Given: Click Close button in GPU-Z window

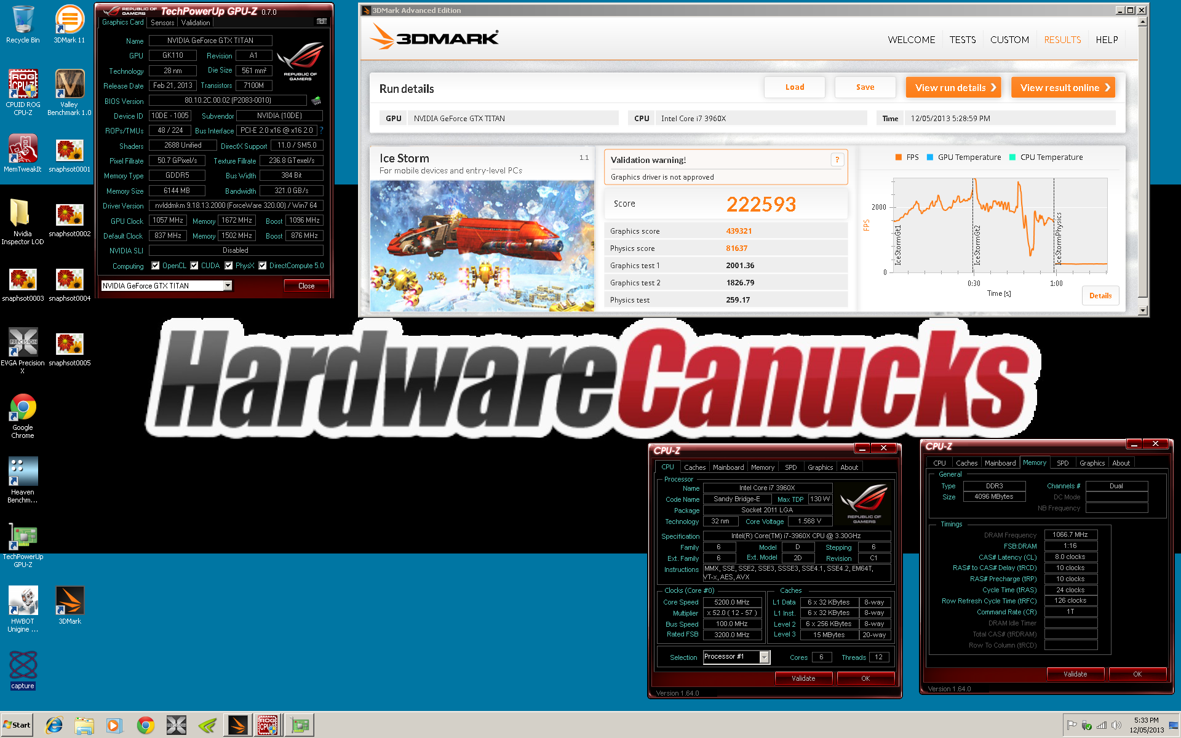Looking at the screenshot, I should (x=306, y=286).
